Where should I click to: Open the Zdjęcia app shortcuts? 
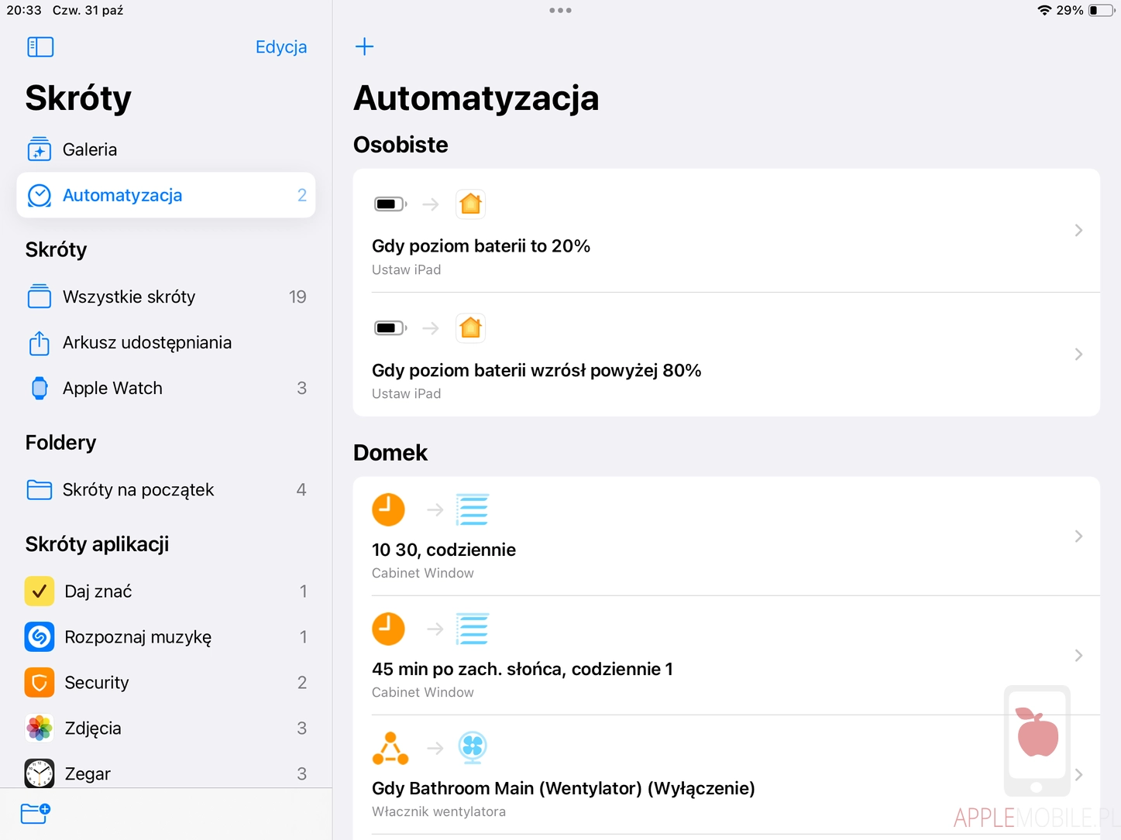pyautogui.click(x=93, y=729)
